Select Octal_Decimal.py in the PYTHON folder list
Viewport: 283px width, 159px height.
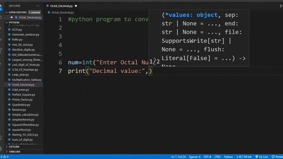tap(23, 85)
